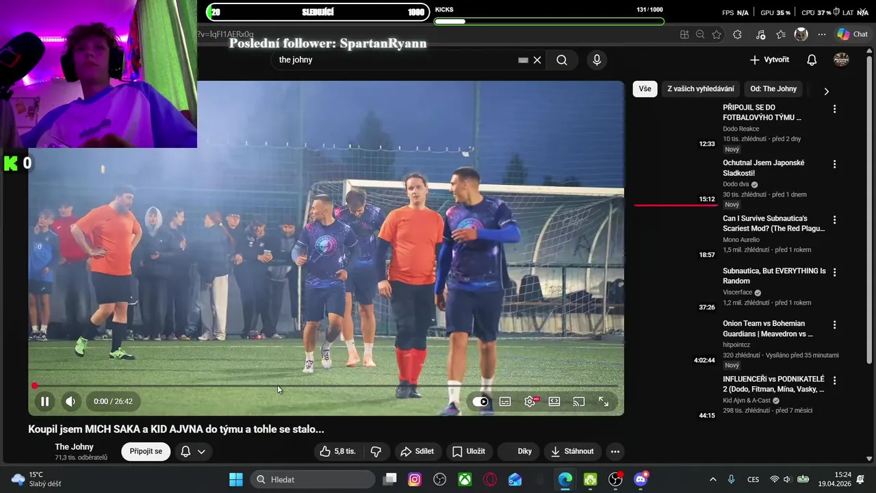The width and height of the screenshot is (876, 493).
Task: Switch to theater mode view
Action: pyautogui.click(x=554, y=402)
